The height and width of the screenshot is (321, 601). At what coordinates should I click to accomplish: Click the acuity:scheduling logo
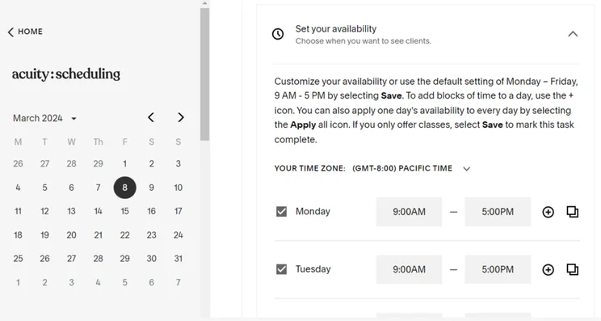pos(66,74)
